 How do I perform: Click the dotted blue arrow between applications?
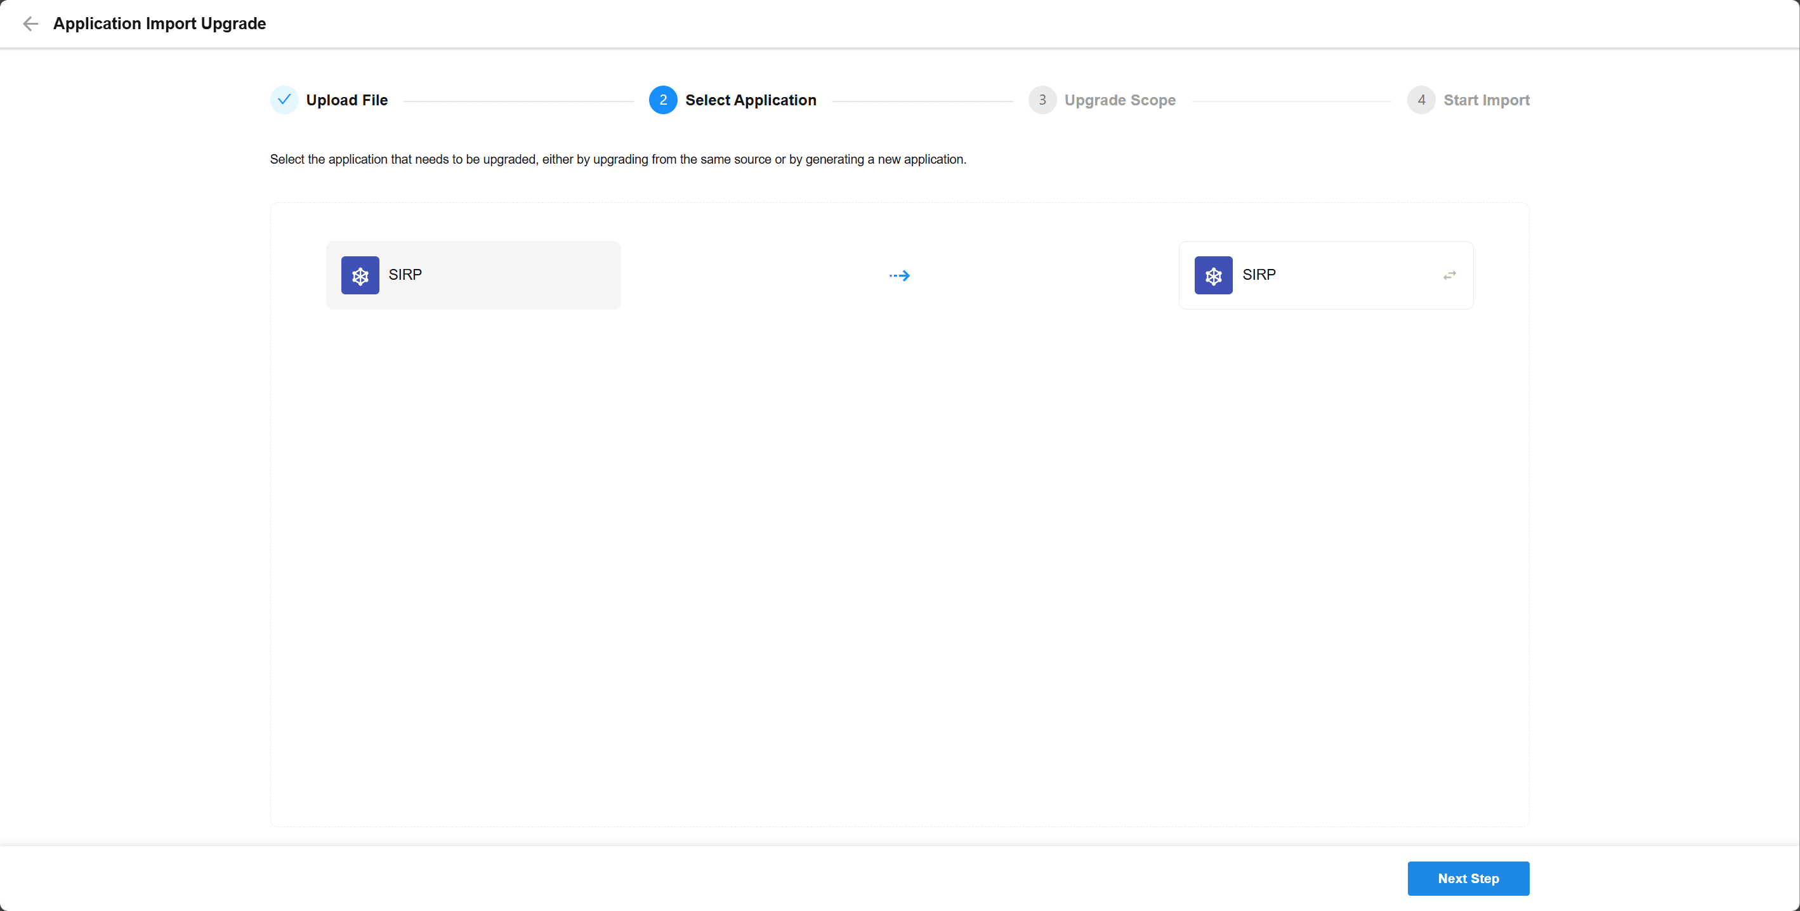coord(899,276)
